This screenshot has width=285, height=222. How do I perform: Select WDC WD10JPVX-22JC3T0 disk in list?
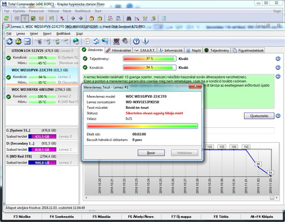coord(42,76)
